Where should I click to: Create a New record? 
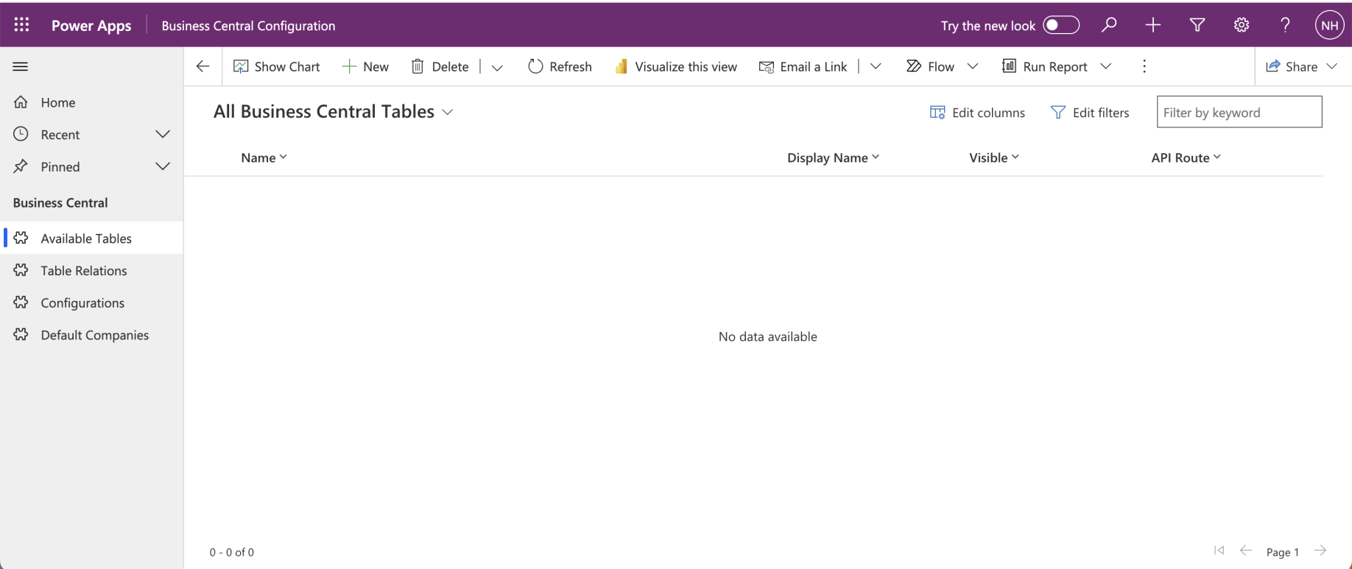[365, 66]
